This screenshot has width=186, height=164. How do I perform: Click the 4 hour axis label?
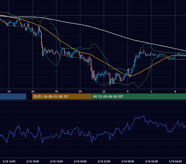(x=175, y=92)
